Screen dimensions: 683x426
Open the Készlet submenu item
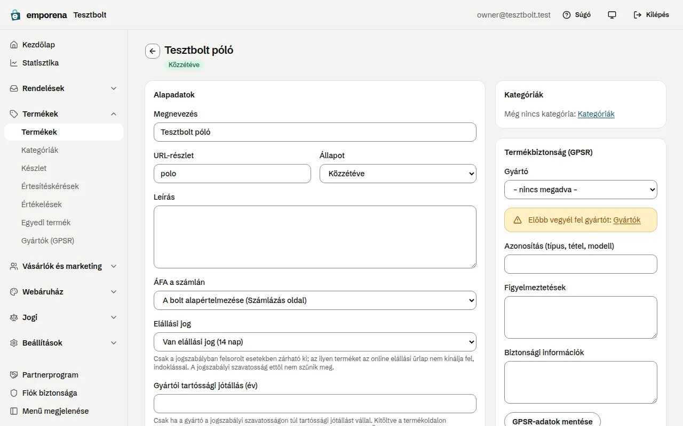click(34, 168)
